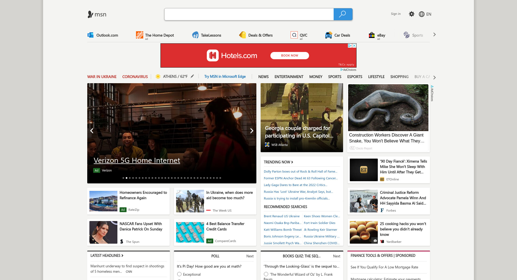Click the Sign in link

[396, 14]
